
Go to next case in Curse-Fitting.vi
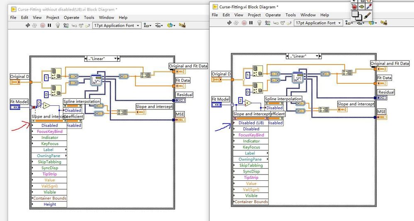320,56
